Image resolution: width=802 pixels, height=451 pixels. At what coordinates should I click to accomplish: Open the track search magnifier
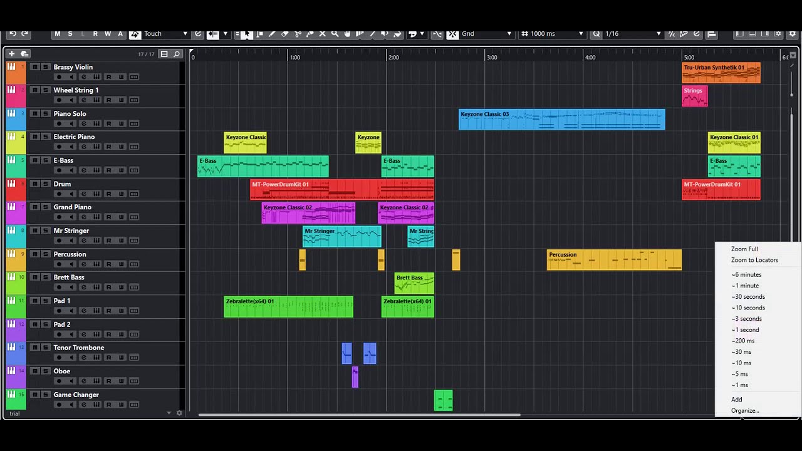[x=177, y=54]
